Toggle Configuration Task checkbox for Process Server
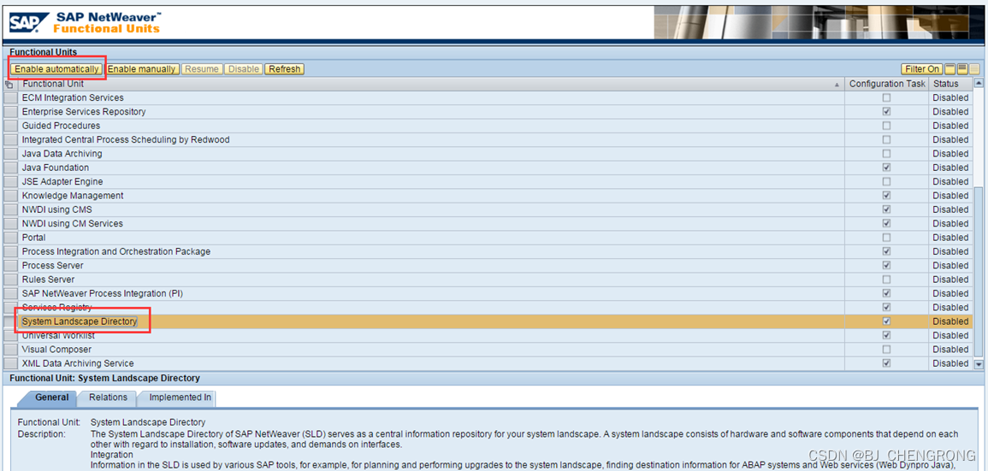The height and width of the screenshot is (471, 988). pyautogui.click(x=886, y=266)
